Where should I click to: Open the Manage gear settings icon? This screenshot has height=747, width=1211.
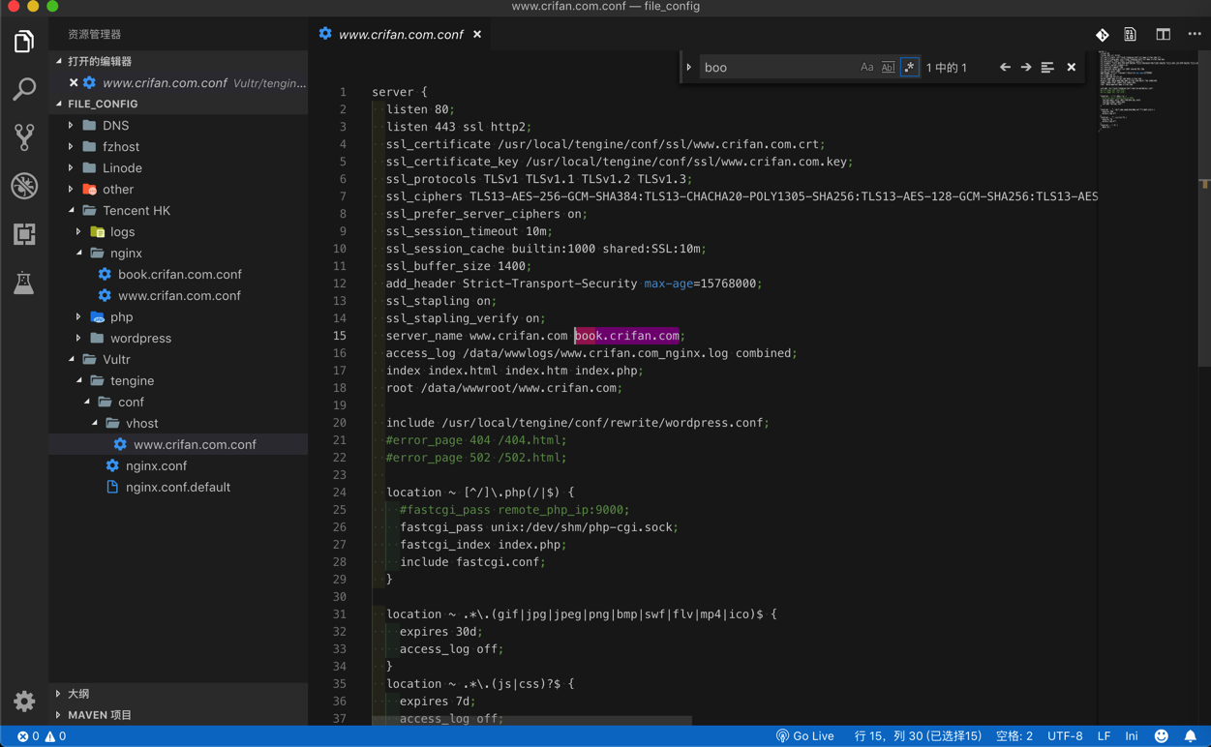point(24,701)
